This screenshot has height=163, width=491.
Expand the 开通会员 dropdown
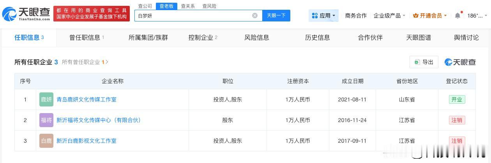(430, 16)
